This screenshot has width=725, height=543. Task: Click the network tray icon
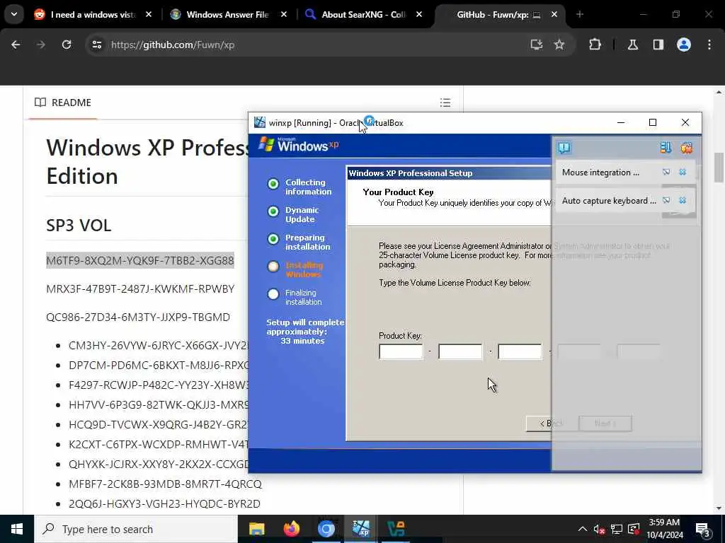coord(617,529)
